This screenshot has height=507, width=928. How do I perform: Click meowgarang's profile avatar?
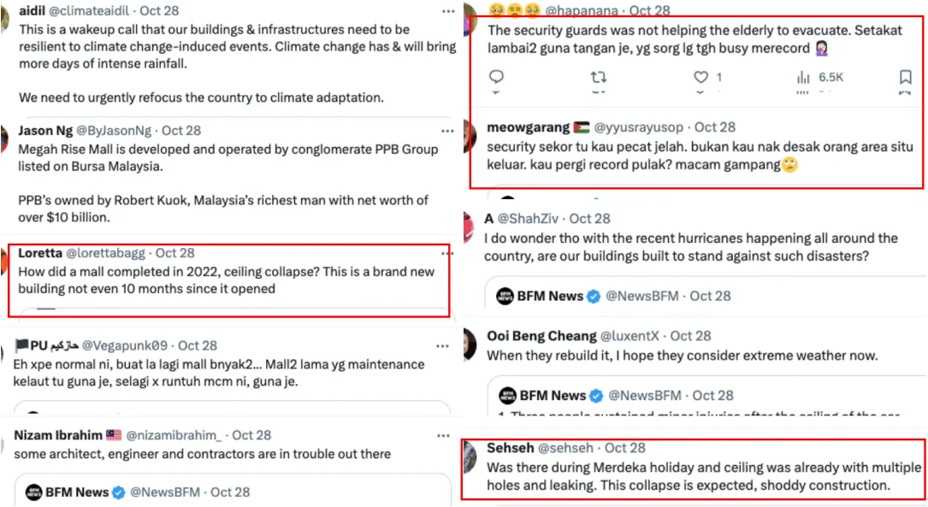point(470,133)
